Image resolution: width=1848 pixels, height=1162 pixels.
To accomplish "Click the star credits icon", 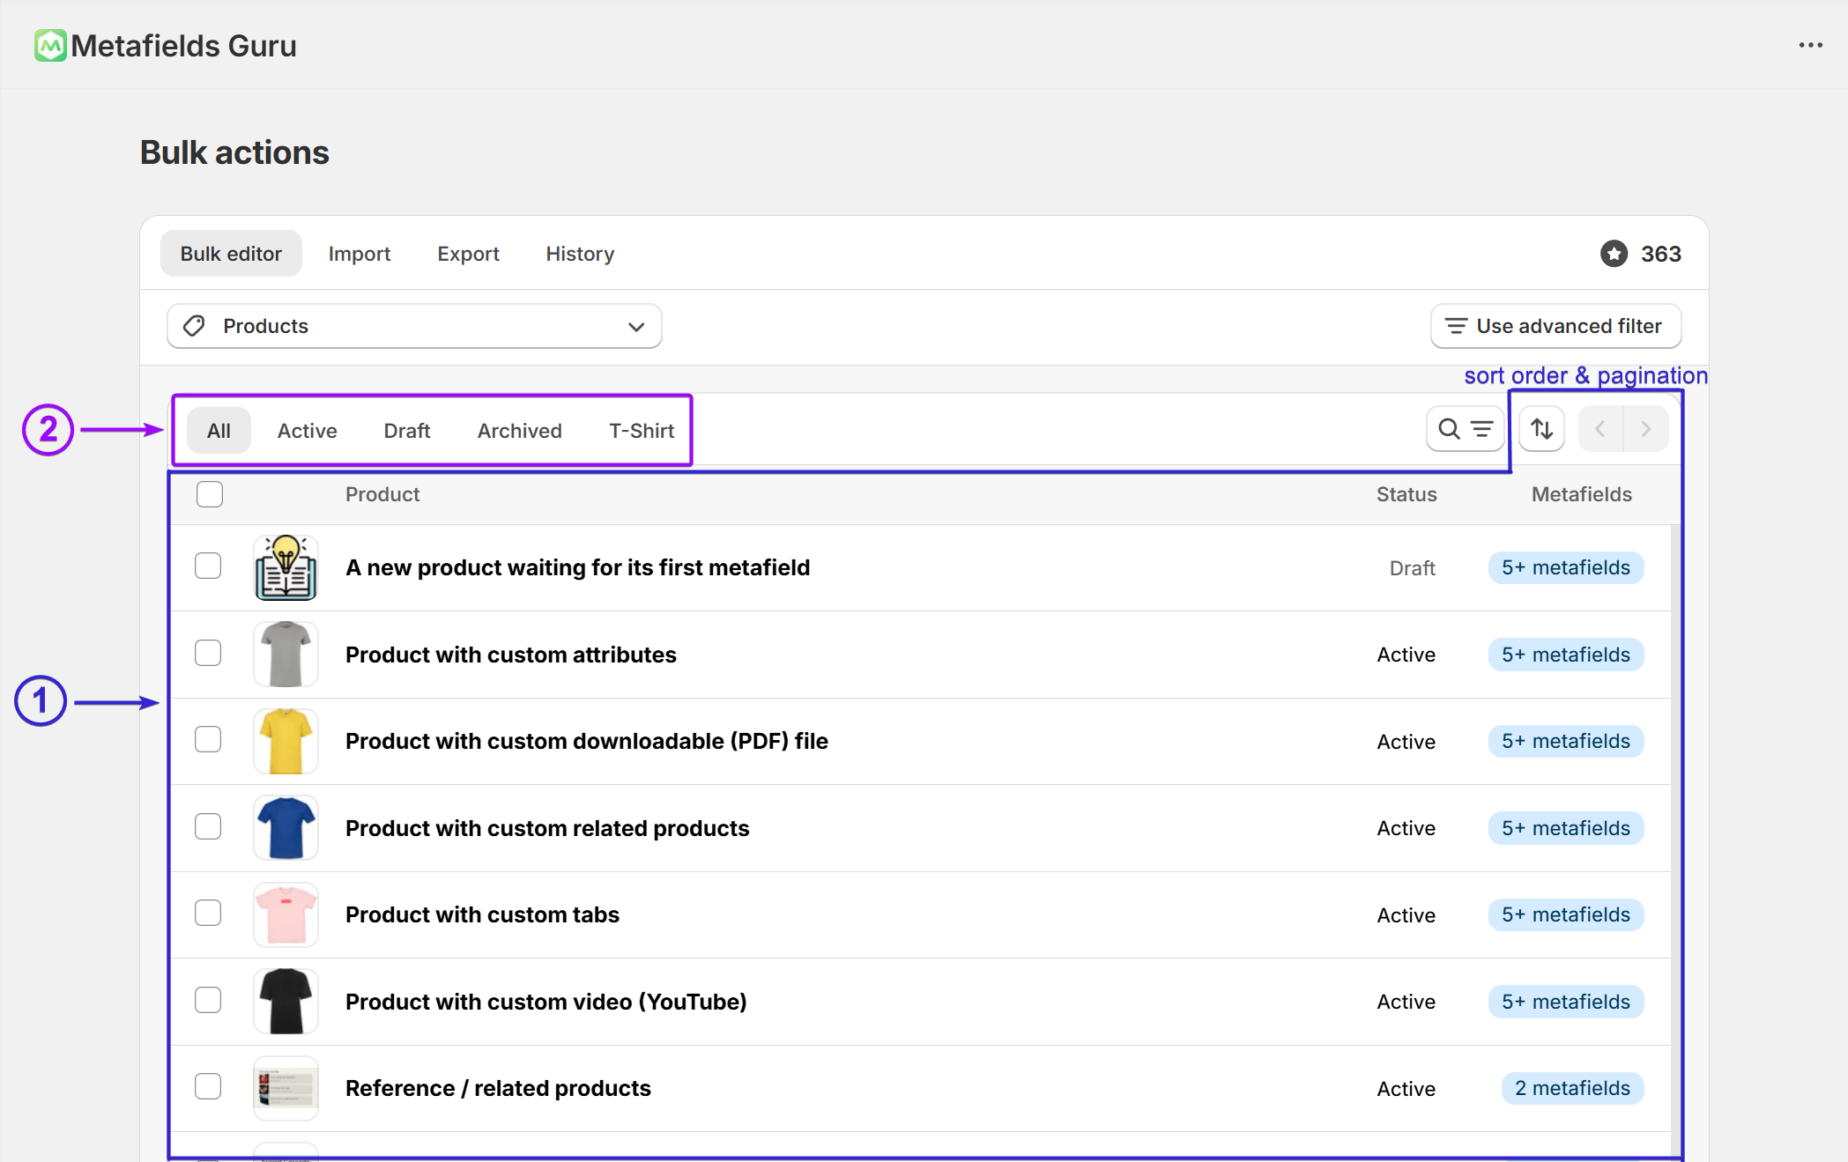I will click(x=1614, y=254).
